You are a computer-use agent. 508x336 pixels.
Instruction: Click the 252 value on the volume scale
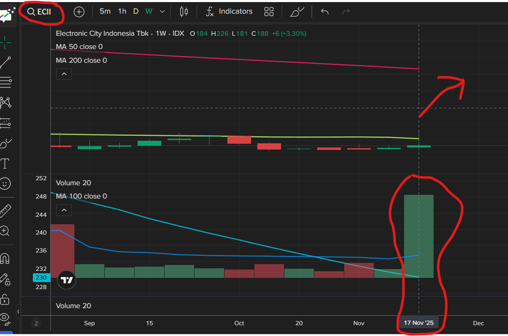coord(41,178)
